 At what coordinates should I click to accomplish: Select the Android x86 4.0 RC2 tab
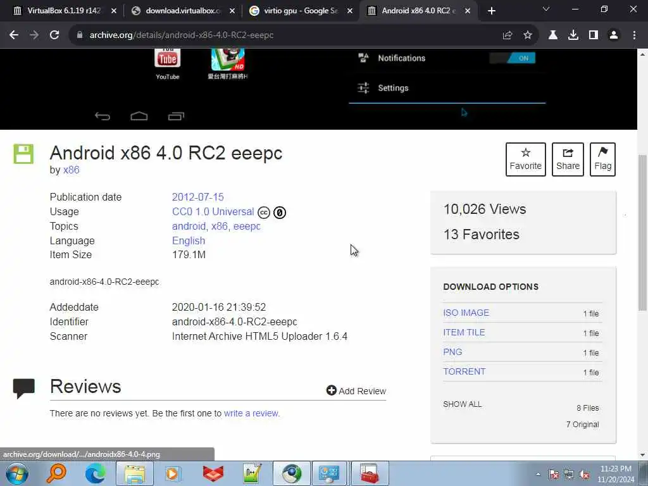click(x=418, y=11)
